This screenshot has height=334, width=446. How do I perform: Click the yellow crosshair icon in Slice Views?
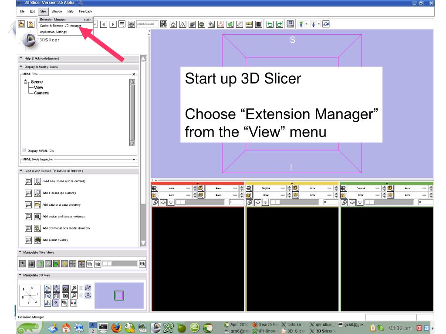tap(64, 264)
